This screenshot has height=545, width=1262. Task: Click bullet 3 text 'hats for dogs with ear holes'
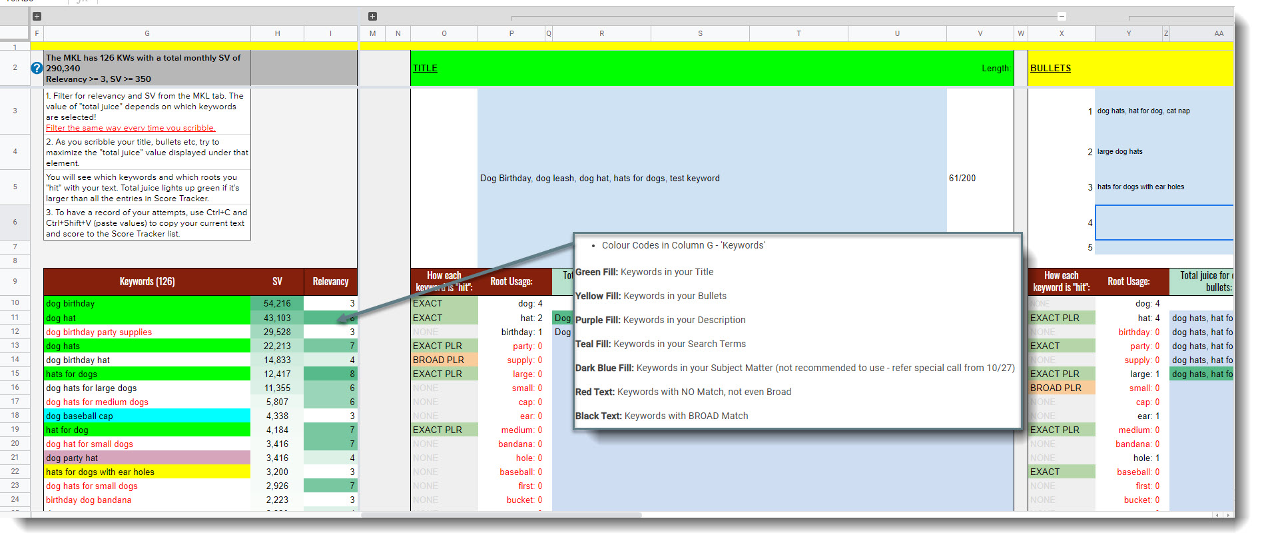point(1141,187)
